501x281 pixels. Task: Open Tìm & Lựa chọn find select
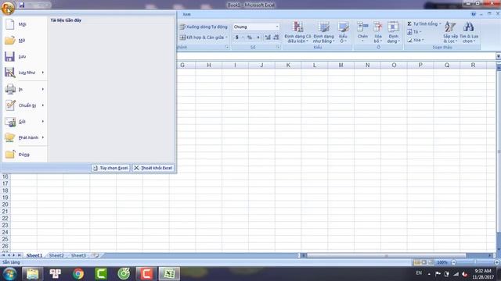[x=469, y=32]
